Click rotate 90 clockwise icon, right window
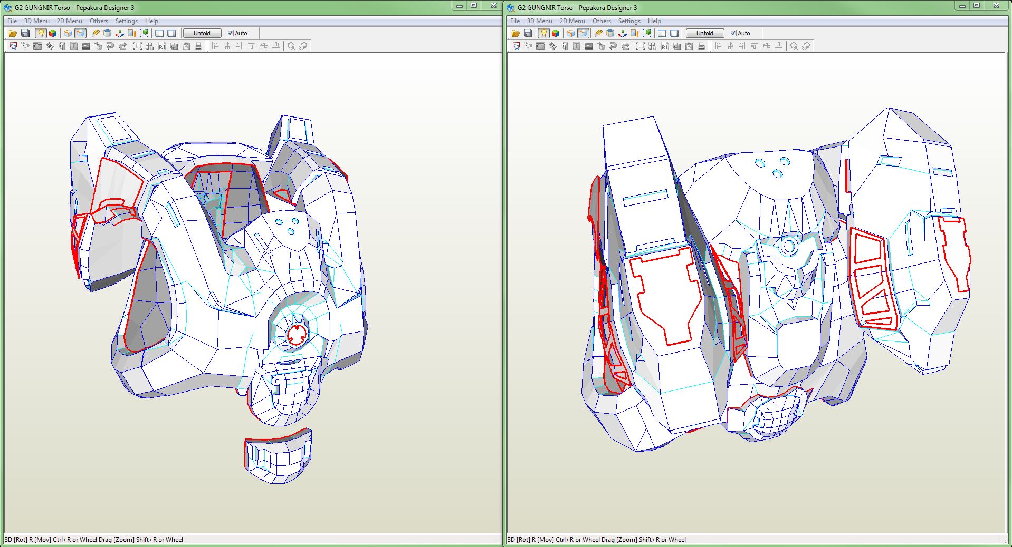 tap(806, 46)
